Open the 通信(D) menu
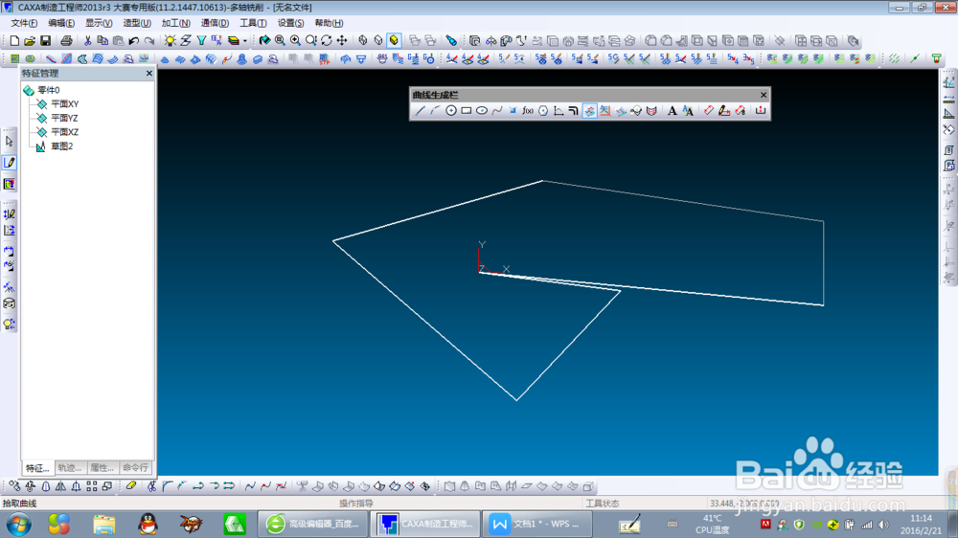Image resolution: width=958 pixels, height=538 pixels. (x=215, y=23)
